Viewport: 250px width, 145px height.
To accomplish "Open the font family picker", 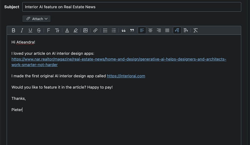I will point(48,30).
